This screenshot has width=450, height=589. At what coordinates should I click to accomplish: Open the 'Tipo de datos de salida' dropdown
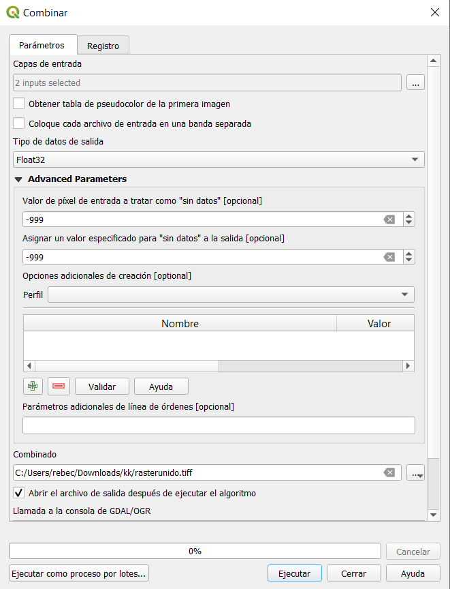coord(219,160)
